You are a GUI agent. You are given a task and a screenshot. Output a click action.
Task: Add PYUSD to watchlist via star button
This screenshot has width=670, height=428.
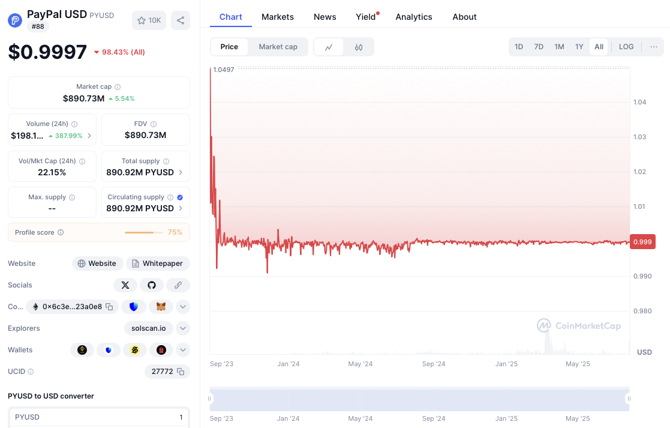(149, 20)
